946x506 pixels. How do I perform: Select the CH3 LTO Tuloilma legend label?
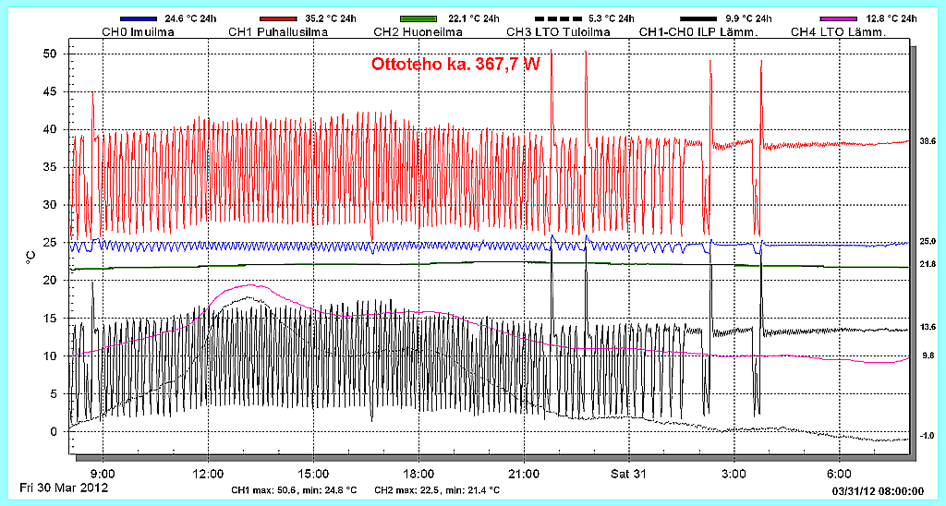(559, 32)
